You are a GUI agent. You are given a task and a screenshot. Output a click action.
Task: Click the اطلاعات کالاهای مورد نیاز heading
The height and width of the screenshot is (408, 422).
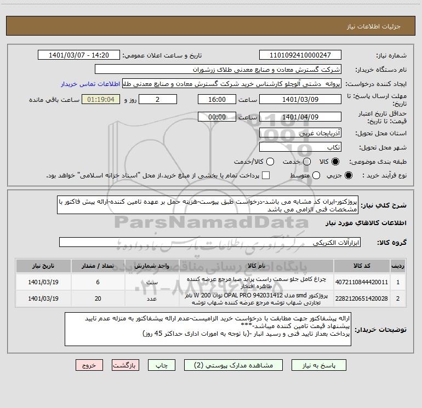(366, 223)
